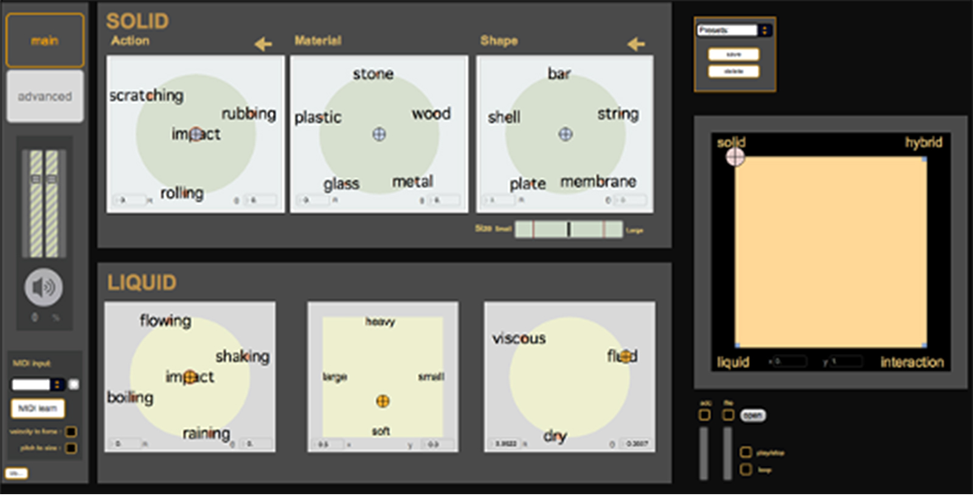This screenshot has width=973, height=496.
Task: Click the open file button
Action: click(753, 415)
